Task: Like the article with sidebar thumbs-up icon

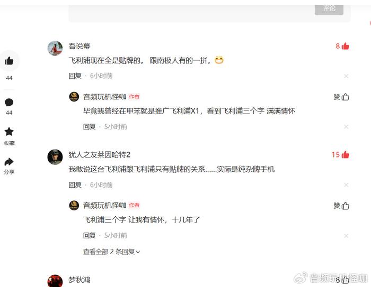Action: point(9,61)
